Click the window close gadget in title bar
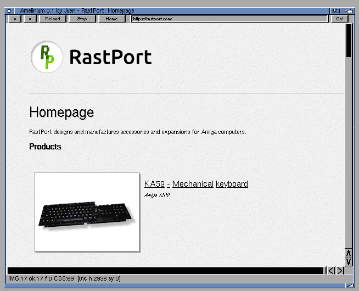359x291 pixels. tap(9, 11)
